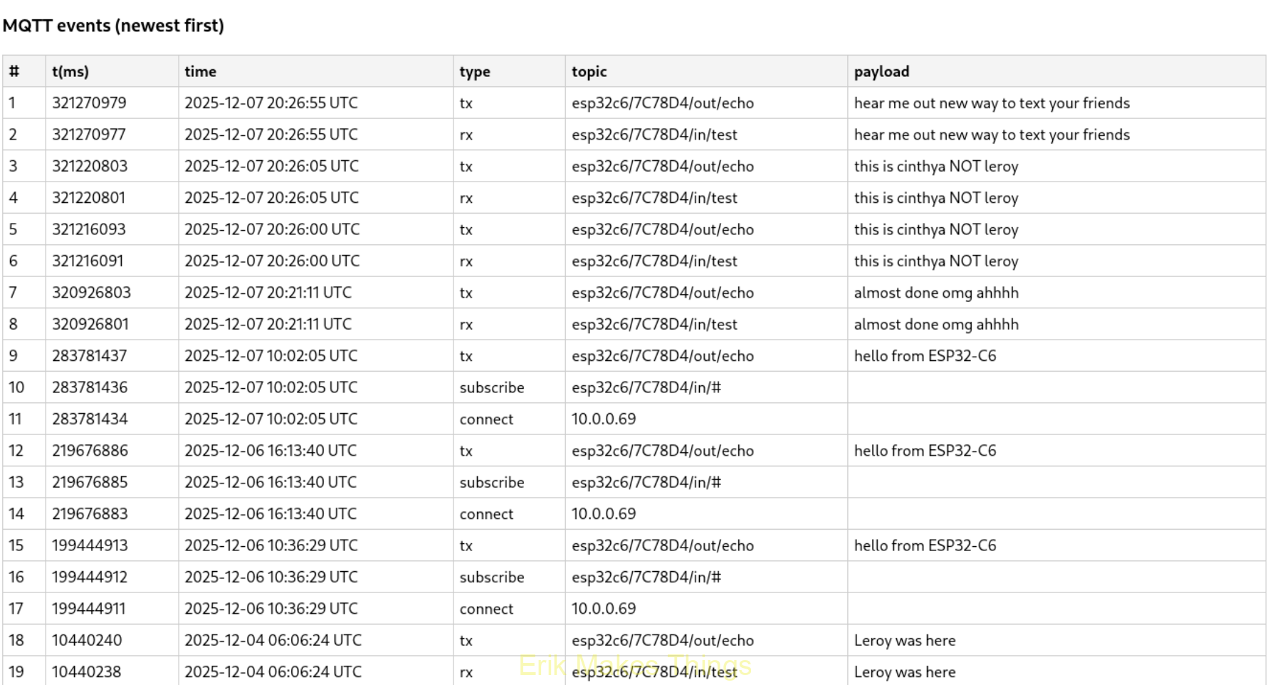Click the payload text in row 2

tap(991, 135)
